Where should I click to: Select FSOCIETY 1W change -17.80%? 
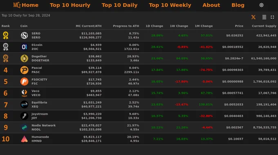(x=182, y=81)
